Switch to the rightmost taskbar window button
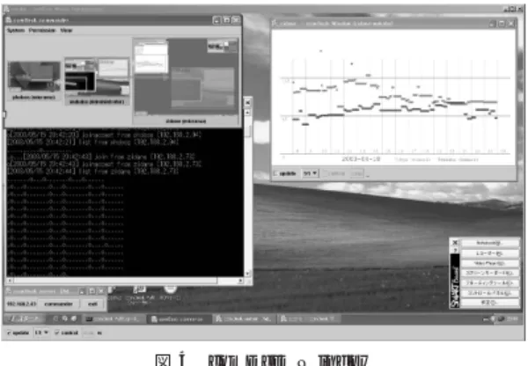 pos(309,318)
